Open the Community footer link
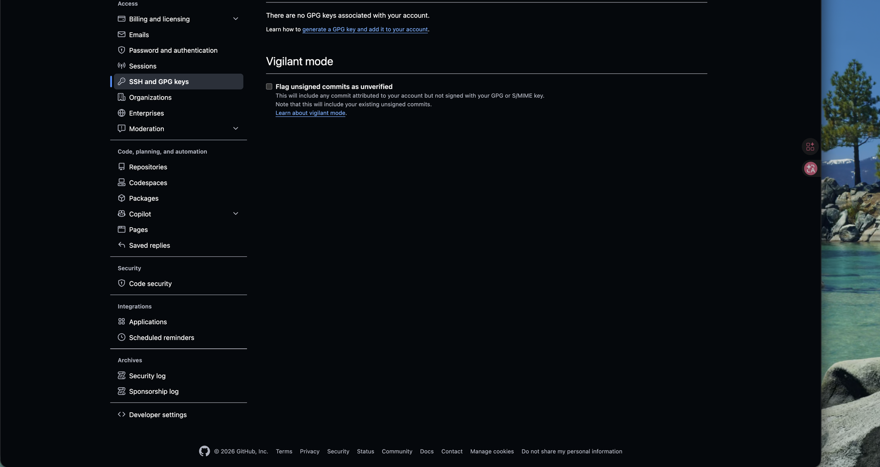Viewport: 880px width, 467px height. (x=397, y=451)
